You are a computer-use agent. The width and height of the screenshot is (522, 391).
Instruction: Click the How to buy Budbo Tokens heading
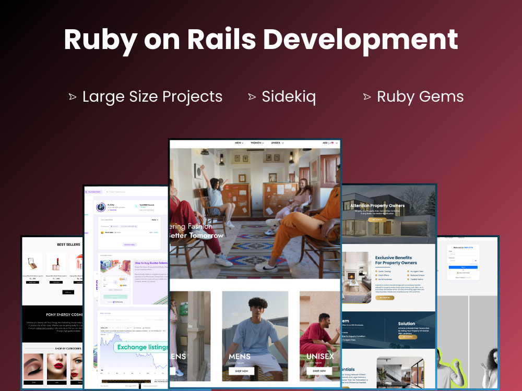[151, 263]
